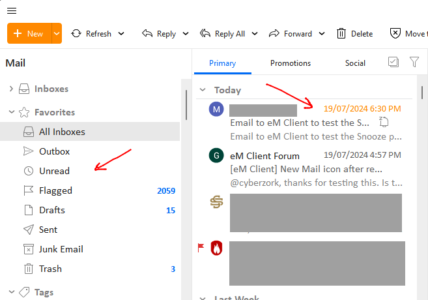Click the gold S logo sender avatar
The height and width of the screenshot is (300, 428).
point(216,202)
